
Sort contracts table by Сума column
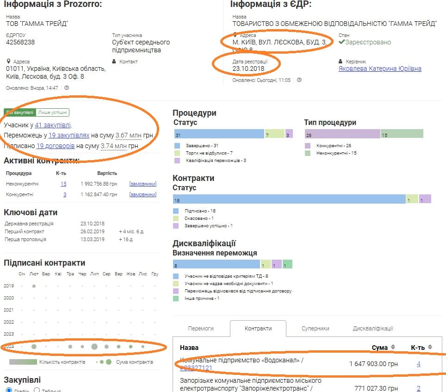click(x=393, y=347)
